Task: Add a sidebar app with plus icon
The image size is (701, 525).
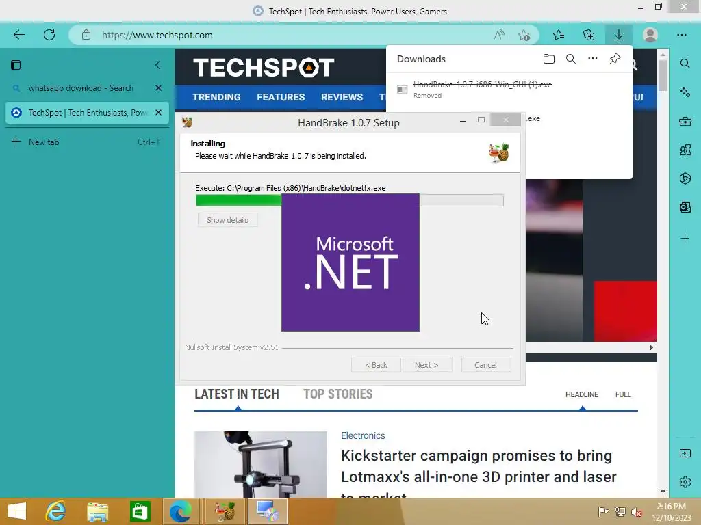Action: pyautogui.click(x=685, y=239)
